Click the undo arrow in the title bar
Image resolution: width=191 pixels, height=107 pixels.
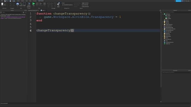click(x=7, y=1)
